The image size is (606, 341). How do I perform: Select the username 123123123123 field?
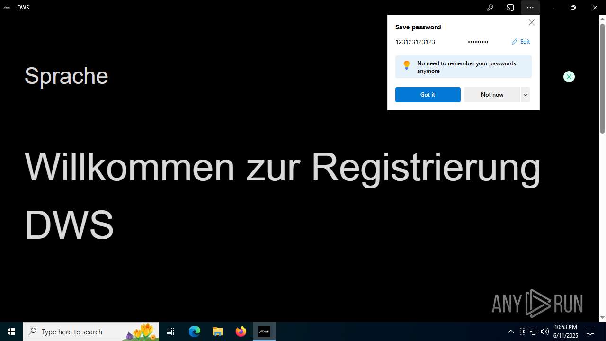pos(415,42)
